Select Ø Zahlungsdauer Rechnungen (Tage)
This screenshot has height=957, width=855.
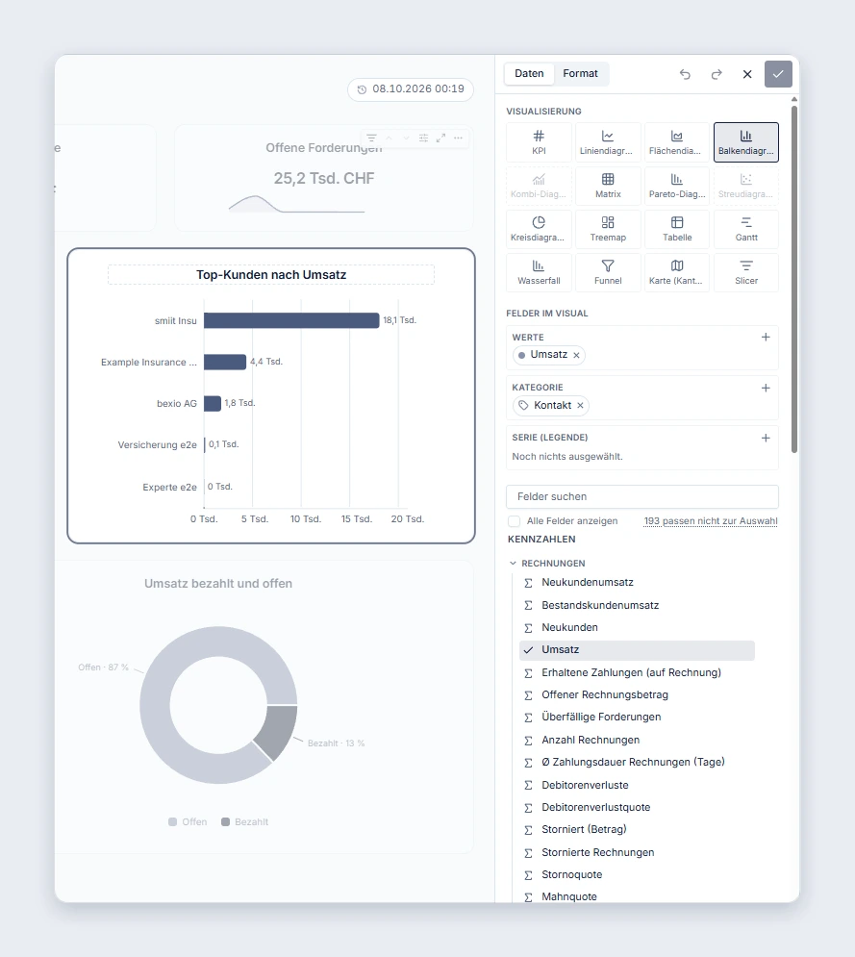[637, 763]
